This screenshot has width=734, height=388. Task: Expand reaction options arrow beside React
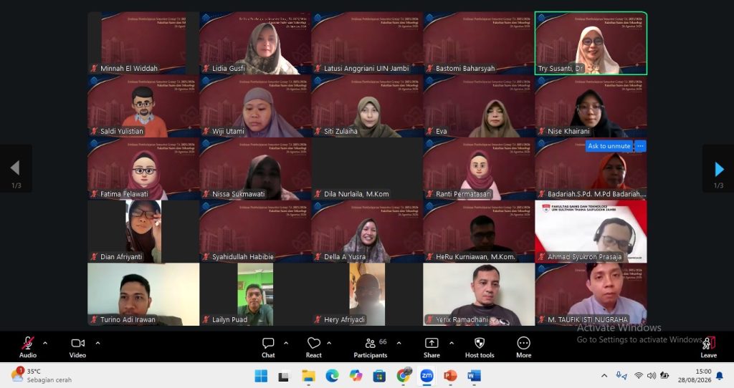tap(329, 343)
